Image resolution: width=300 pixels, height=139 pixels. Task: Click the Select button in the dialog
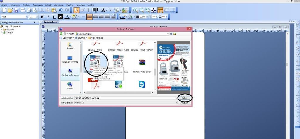(185, 98)
